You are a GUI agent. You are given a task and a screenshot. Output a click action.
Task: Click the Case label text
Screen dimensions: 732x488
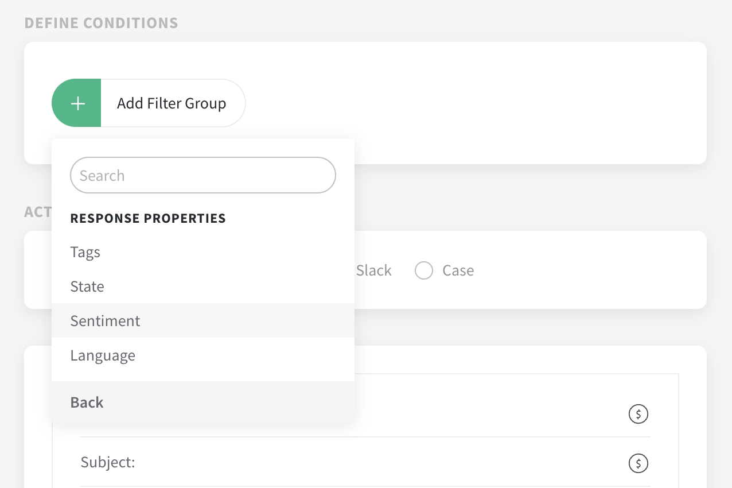coord(458,270)
